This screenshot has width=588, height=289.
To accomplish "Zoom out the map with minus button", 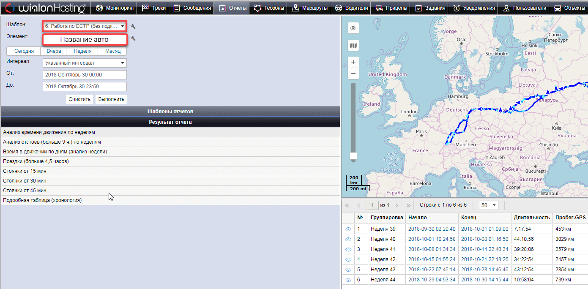I will [353, 74].
